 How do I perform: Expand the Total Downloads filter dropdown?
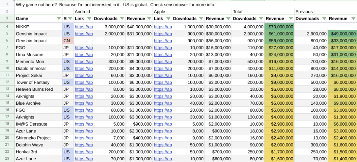tap(261, 19)
